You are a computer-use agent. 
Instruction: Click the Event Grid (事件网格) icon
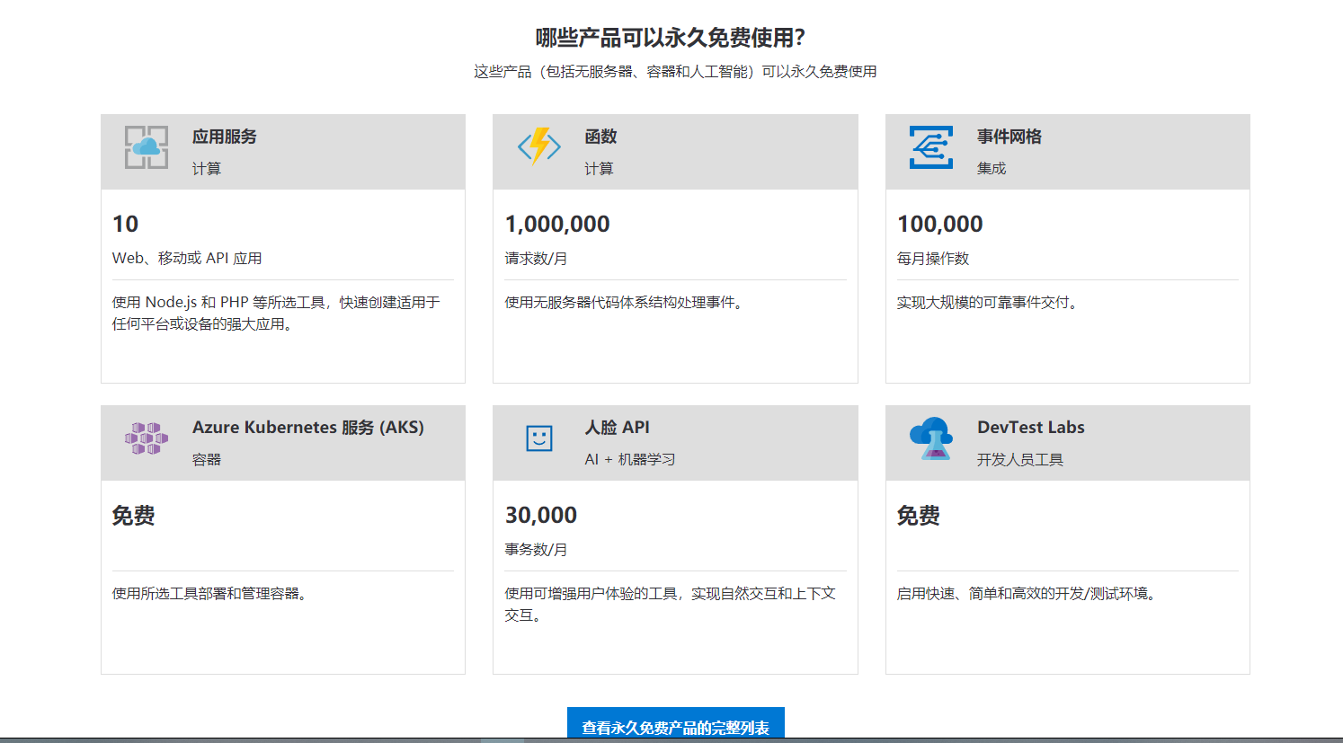pos(930,147)
